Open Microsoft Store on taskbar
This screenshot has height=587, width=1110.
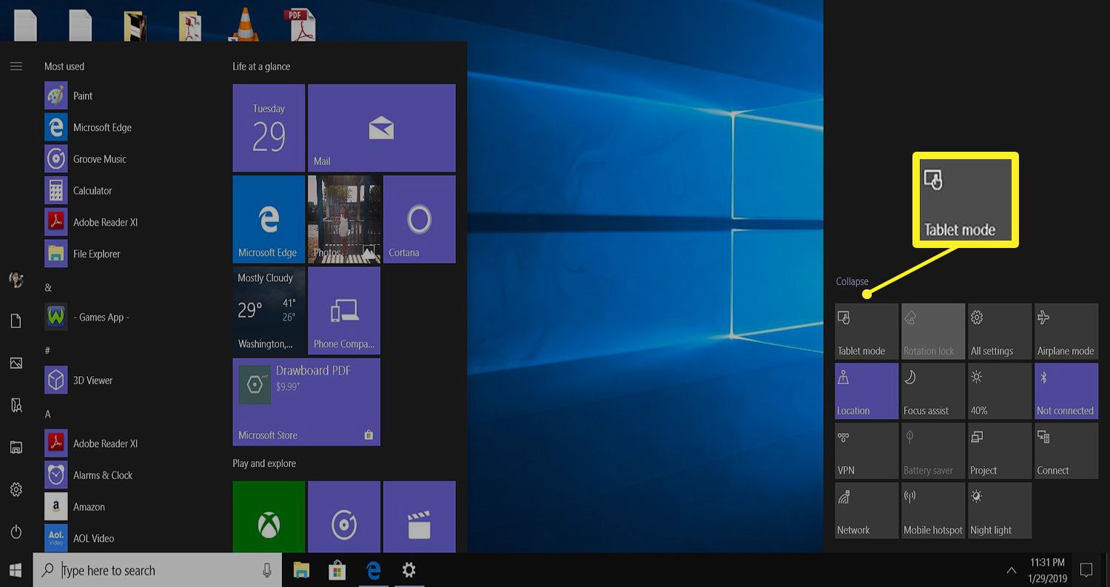[x=337, y=570]
